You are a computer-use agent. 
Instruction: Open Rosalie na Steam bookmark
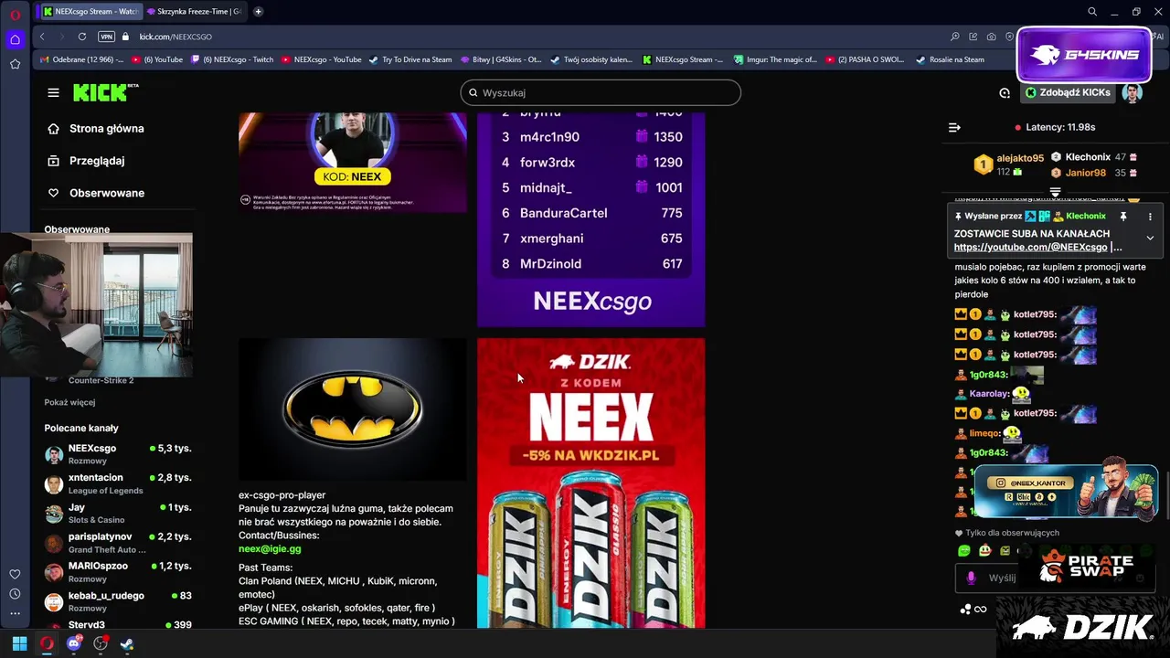click(x=951, y=59)
